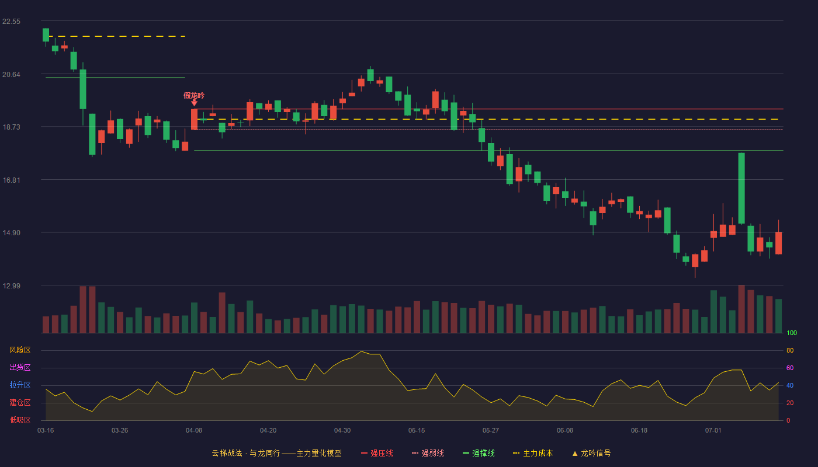This screenshot has height=467, width=818.
Task: Click the 22.55 price axis label
Action: 11,22
